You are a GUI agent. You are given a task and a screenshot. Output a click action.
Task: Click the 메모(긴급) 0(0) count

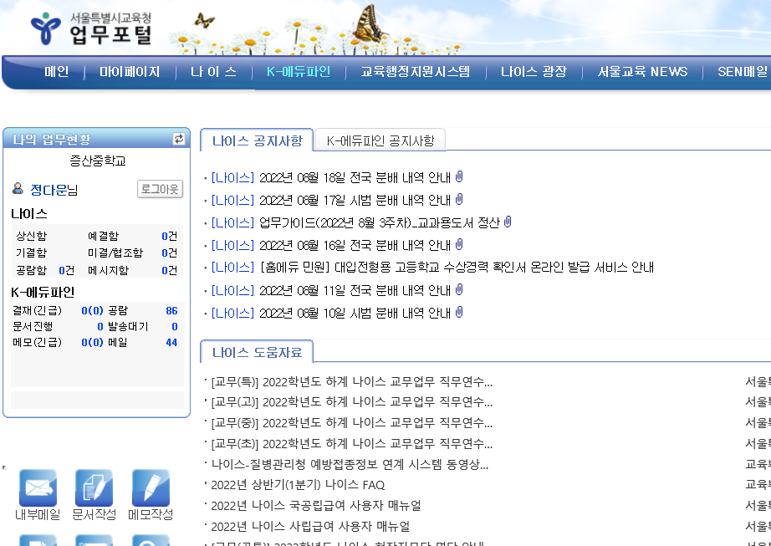(93, 342)
